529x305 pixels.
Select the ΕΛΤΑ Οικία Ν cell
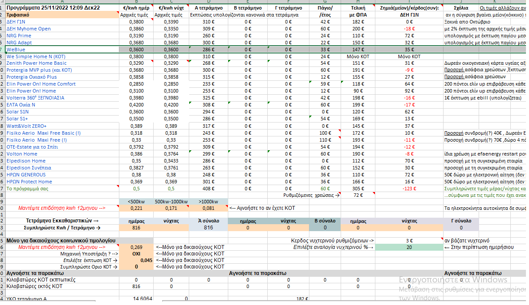(x=62, y=105)
